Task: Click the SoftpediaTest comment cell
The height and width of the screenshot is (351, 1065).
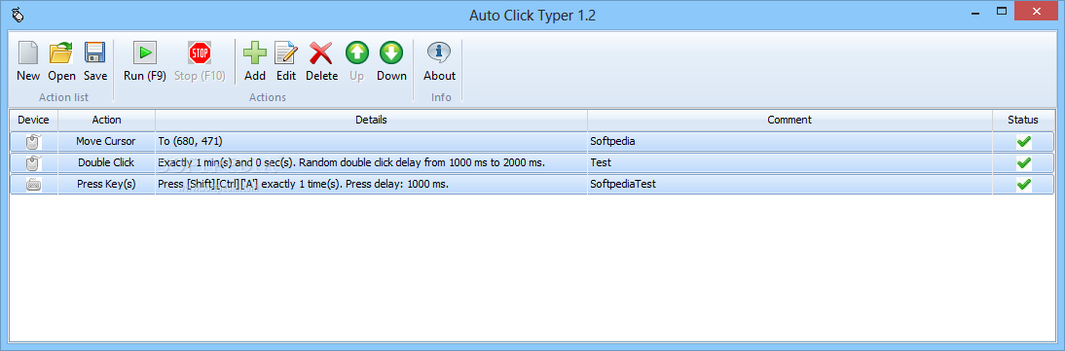Action: tap(790, 184)
